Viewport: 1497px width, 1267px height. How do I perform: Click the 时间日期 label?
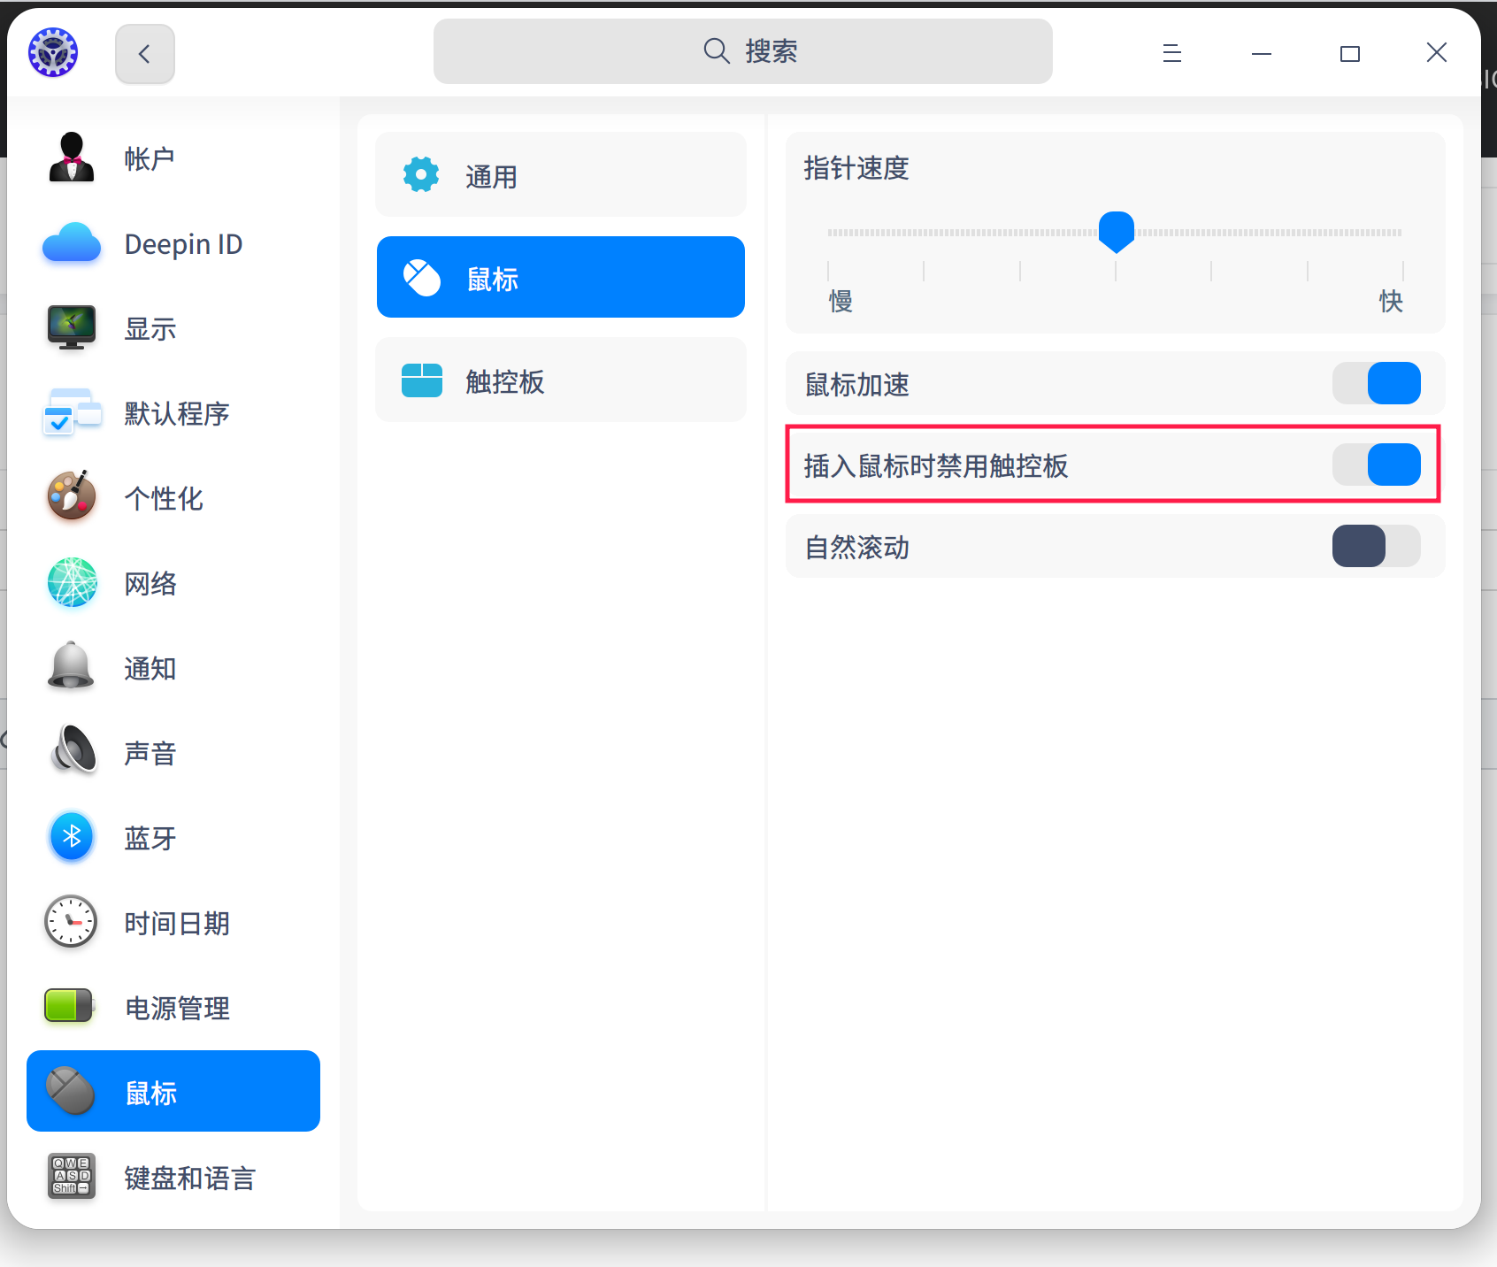pyautogui.click(x=177, y=924)
